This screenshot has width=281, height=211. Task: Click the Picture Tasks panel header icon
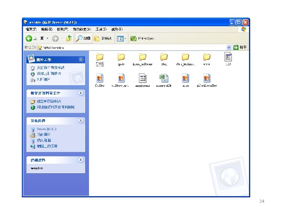coord(31,58)
